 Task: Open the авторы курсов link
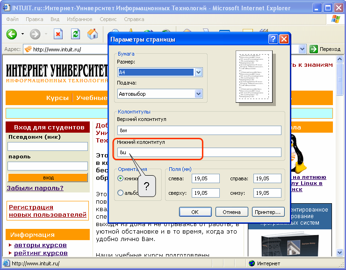[x=40, y=245]
